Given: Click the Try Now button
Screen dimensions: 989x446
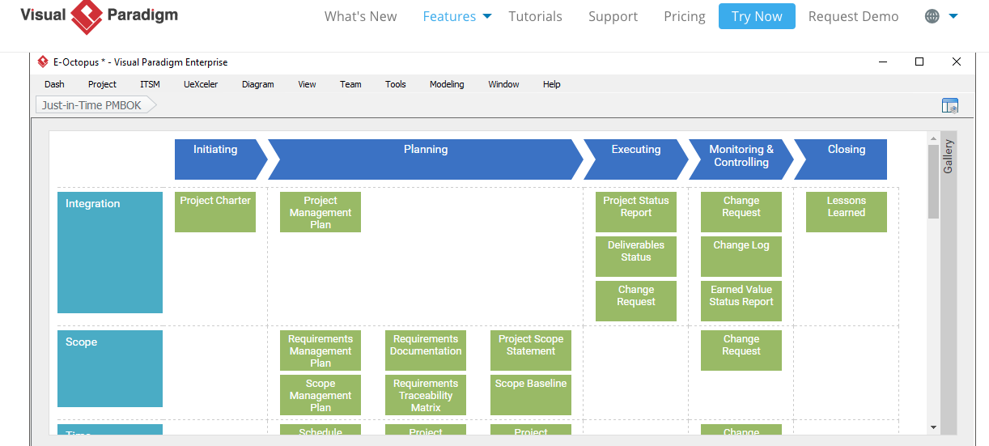Looking at the screenshot, I should (757, 16).
